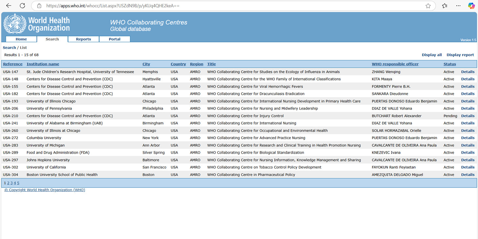
Task: Open Details for USA-272 Columbia University row
Action: coord(468,138)
